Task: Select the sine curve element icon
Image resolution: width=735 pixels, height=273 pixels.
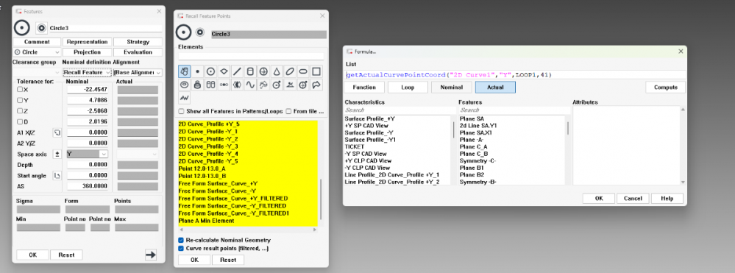Action: 250,85
